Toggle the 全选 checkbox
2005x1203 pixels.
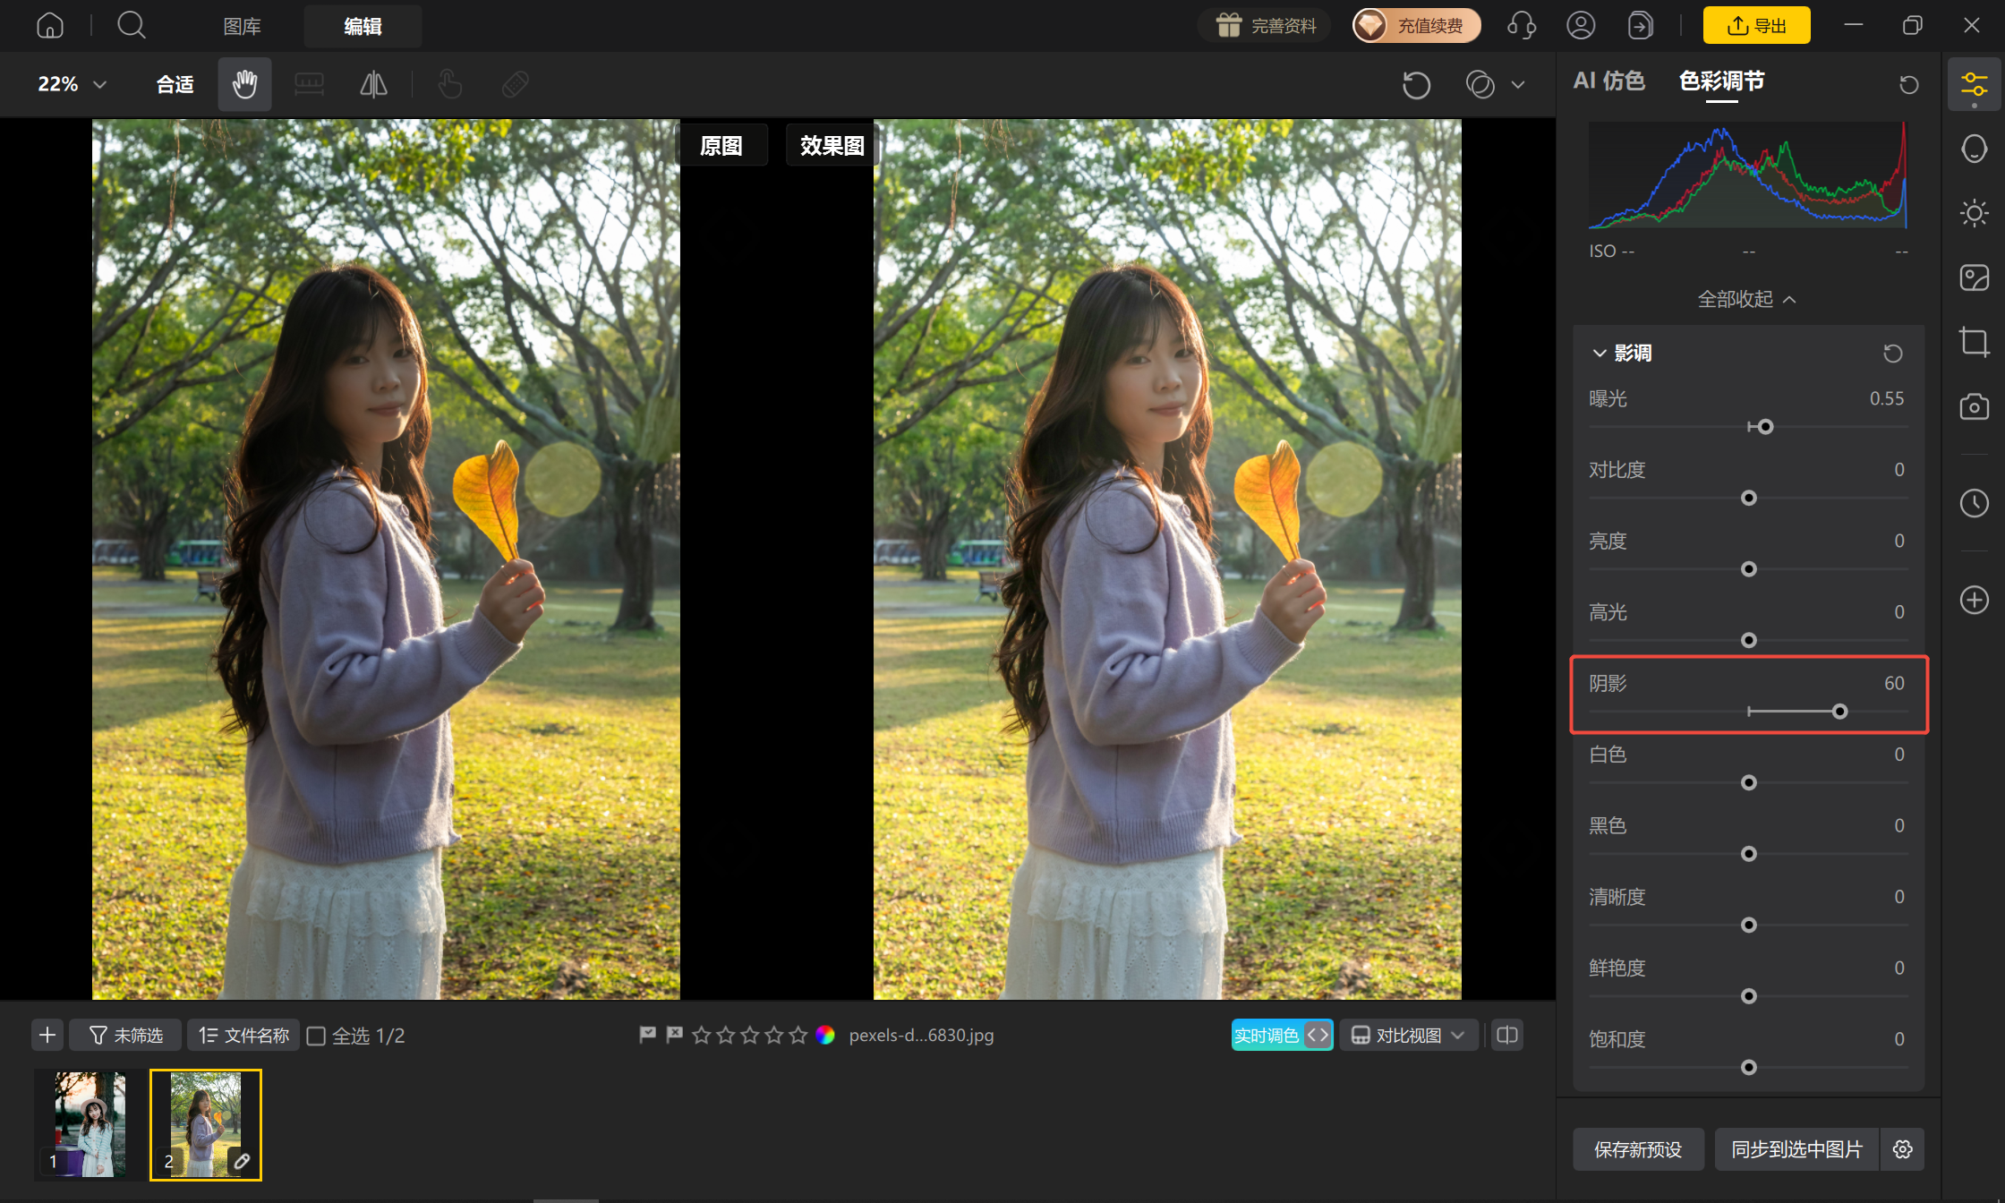[x=316, y=1036]
